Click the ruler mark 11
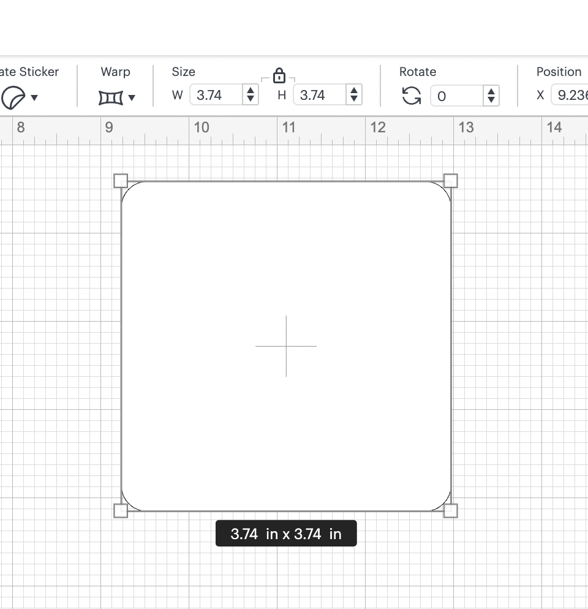This screenshot has width=588, height=609. click(288, 127)
